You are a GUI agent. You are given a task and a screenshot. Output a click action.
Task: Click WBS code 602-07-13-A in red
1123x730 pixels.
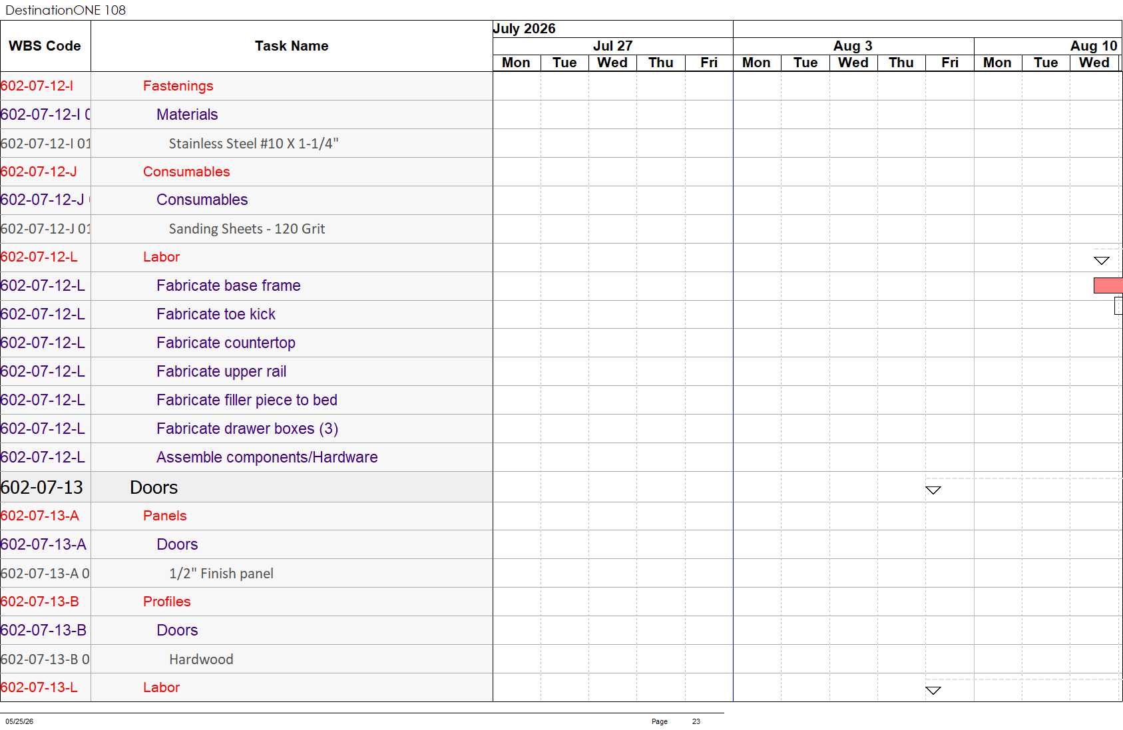(x=40, y=516)
